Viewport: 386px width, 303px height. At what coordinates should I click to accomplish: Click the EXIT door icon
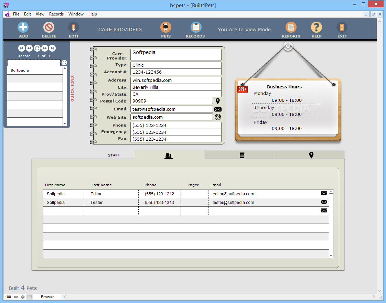tap(342, 27)
